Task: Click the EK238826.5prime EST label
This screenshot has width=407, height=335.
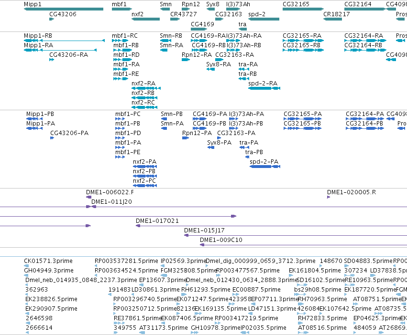Action: (x=51, y=299)
